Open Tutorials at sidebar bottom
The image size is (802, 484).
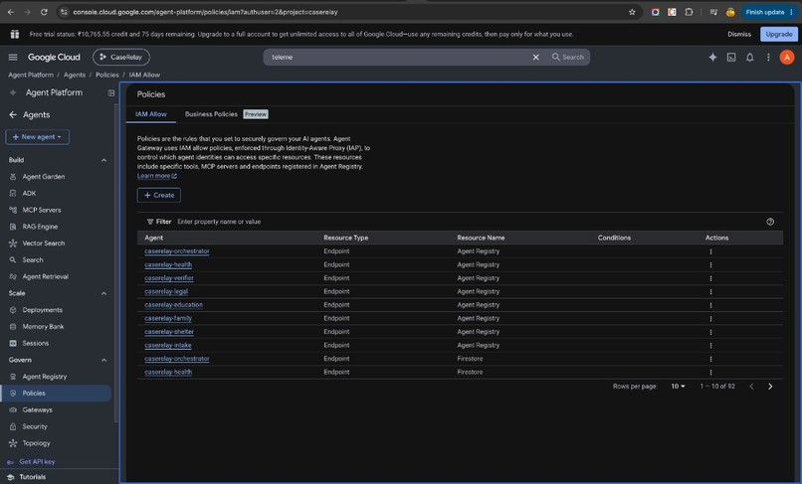32,477
